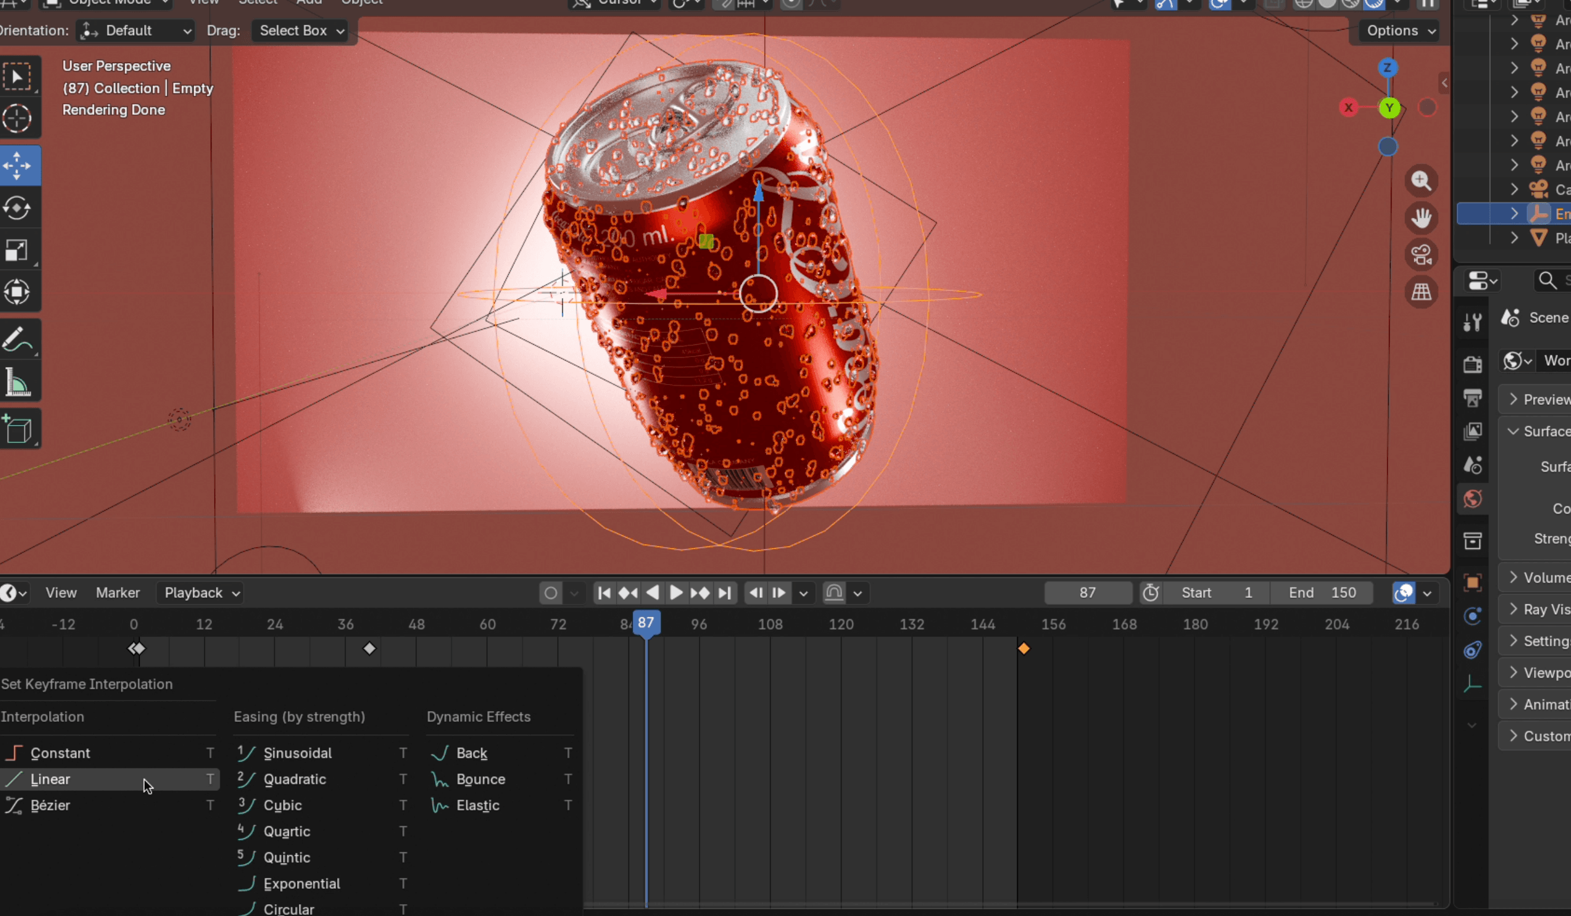1571x916 pixels.
Task: Select the Select Box tool in toolbar
Action: point(18,77)
